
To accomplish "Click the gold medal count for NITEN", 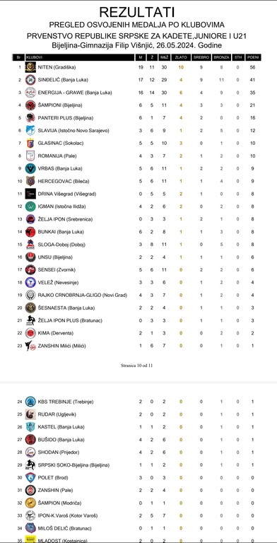I will tap(181, 68).
